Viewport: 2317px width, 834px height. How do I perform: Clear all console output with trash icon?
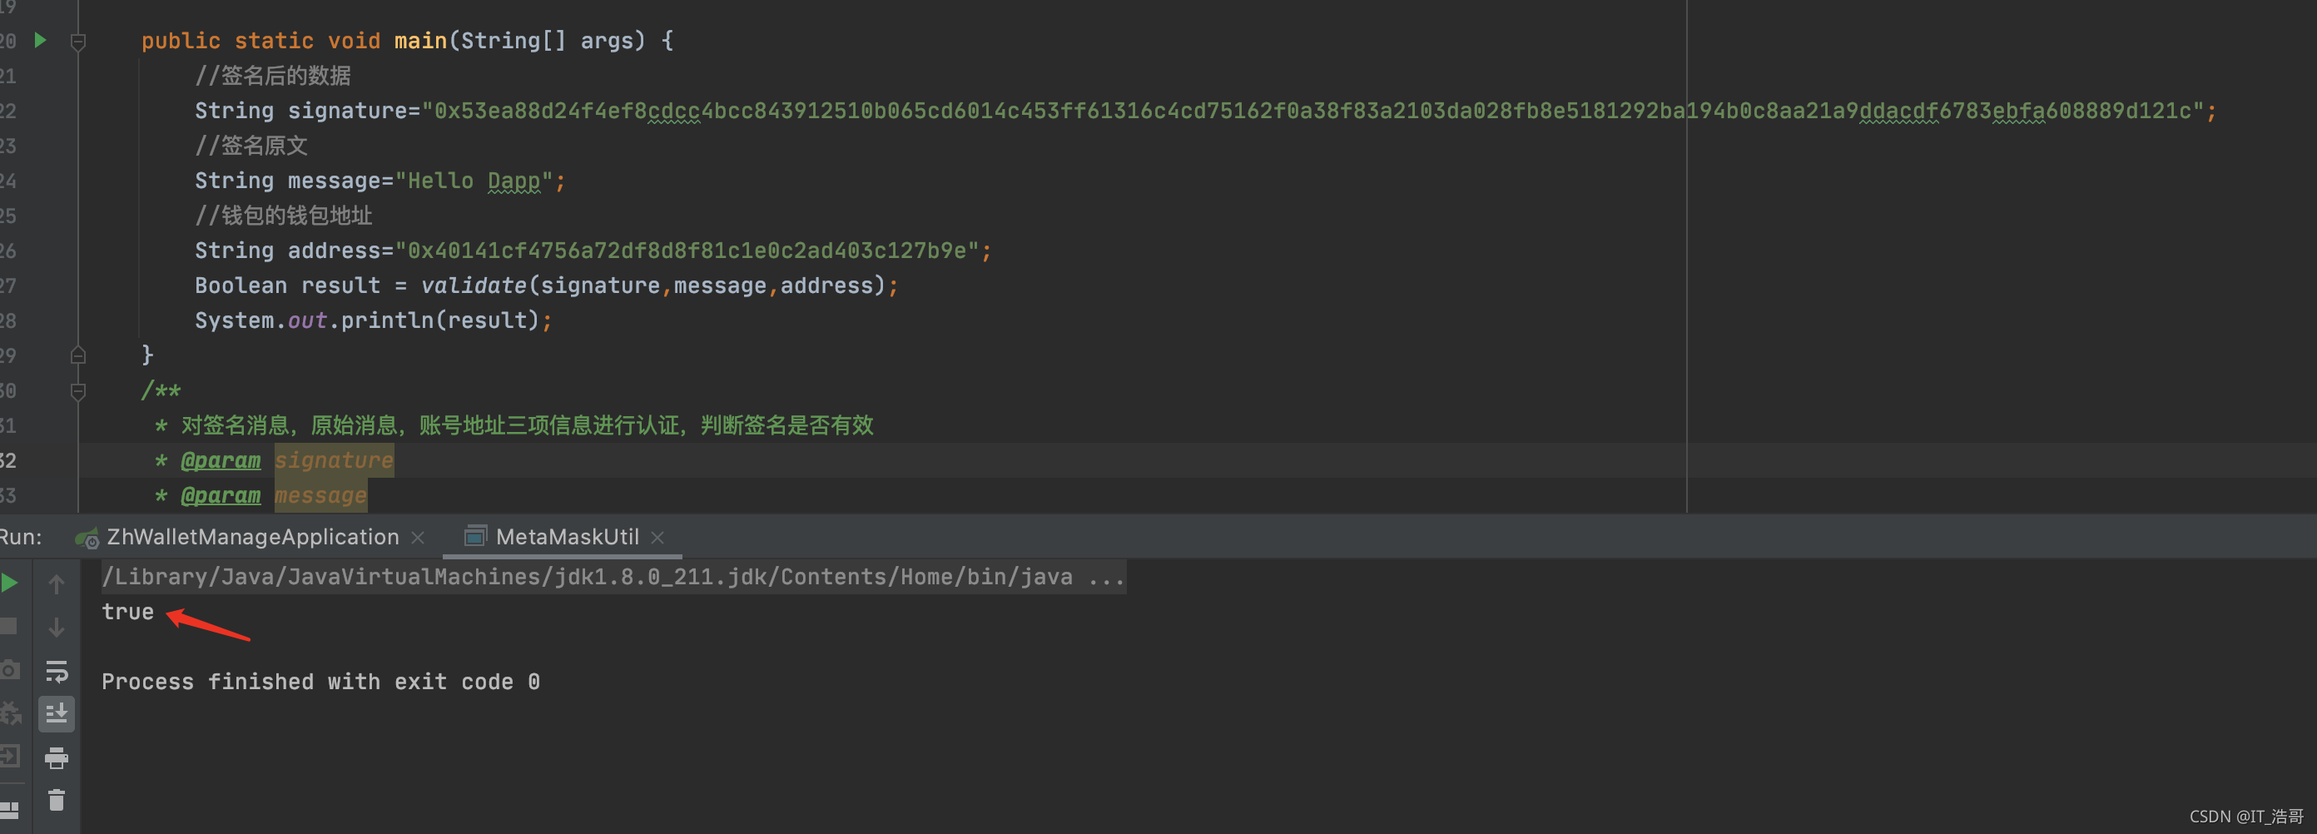pos(57,800)
